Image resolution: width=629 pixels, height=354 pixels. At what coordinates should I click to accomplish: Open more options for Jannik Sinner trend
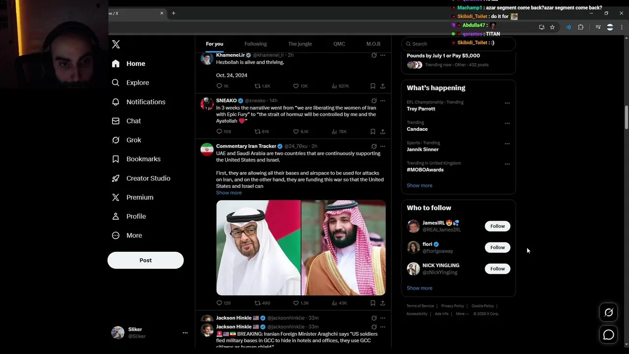click(x=507, y=144)
